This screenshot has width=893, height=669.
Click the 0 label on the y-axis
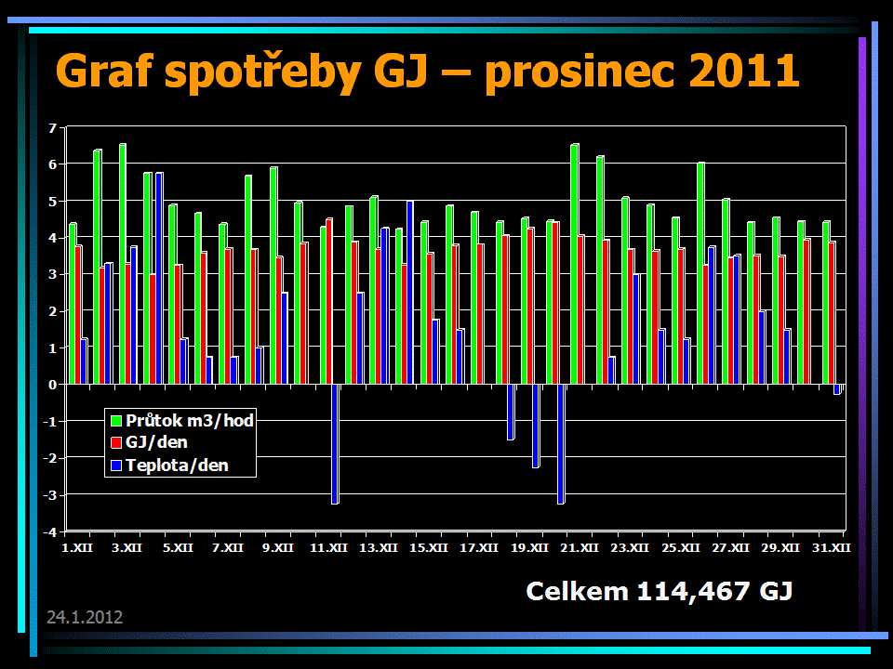tap(53, 385)
